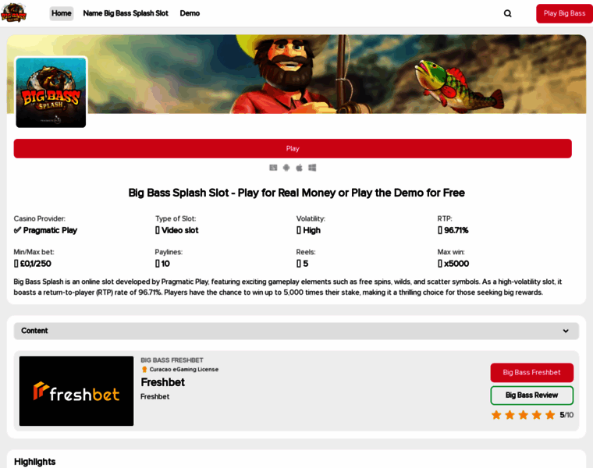Click the main Big Bass Splash Slot heading

(296, 193)
